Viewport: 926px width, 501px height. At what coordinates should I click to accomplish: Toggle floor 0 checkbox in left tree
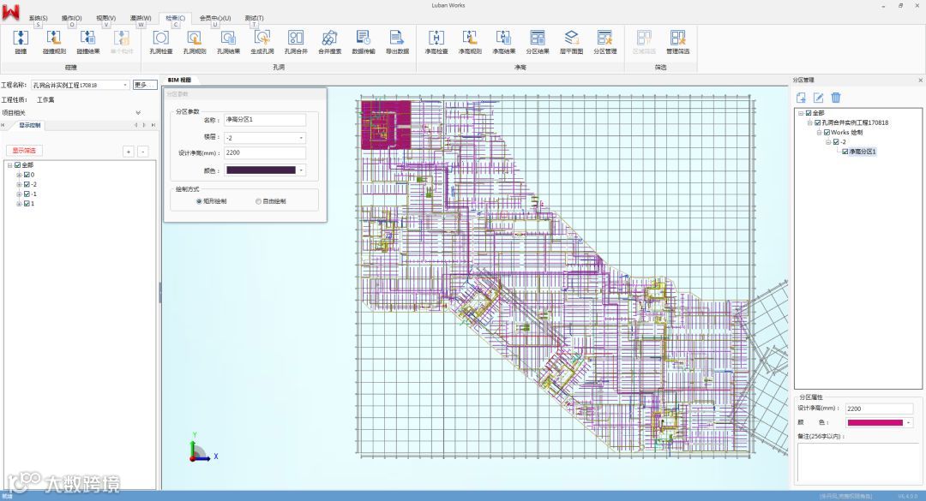[x=27, y=175]
